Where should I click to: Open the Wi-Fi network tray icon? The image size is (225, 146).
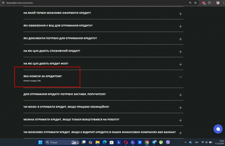pos(203,142)
